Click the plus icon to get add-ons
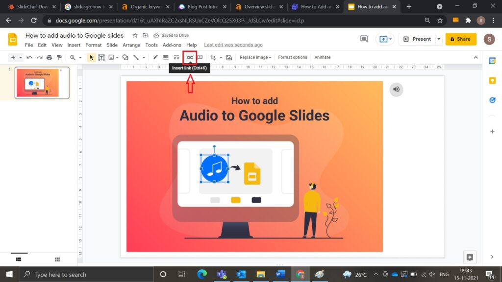 coord(492,131)
